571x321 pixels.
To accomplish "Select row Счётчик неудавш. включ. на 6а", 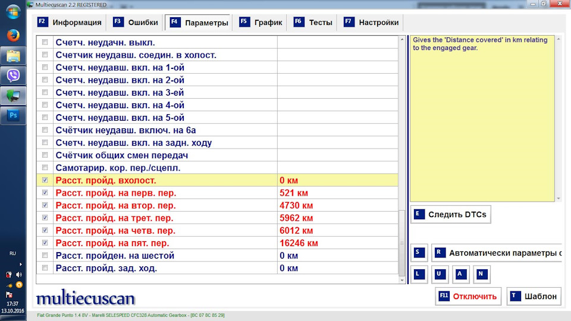I will (x=217, y=130).
